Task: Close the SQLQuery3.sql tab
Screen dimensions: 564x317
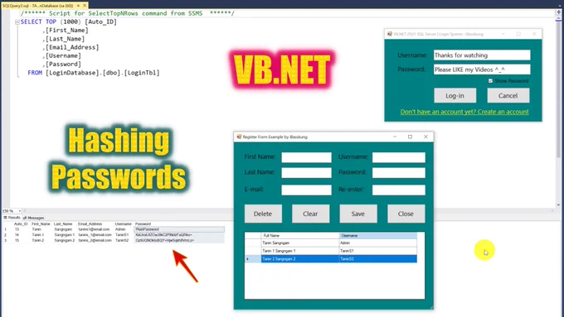Action: [85, 6]
